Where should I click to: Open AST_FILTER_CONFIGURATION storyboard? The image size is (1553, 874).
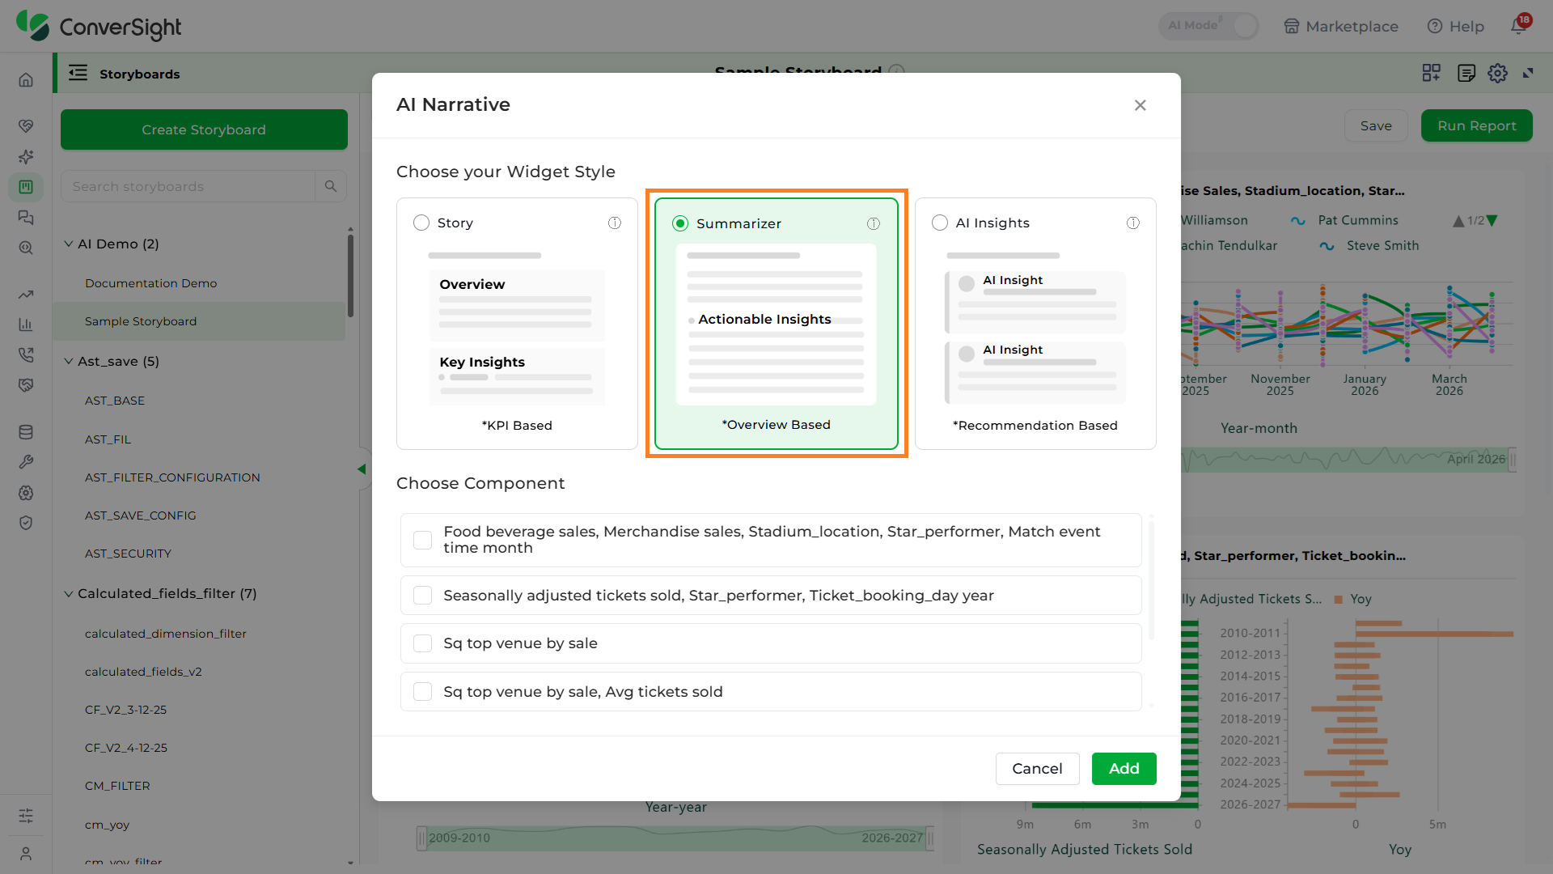[172, 477]
